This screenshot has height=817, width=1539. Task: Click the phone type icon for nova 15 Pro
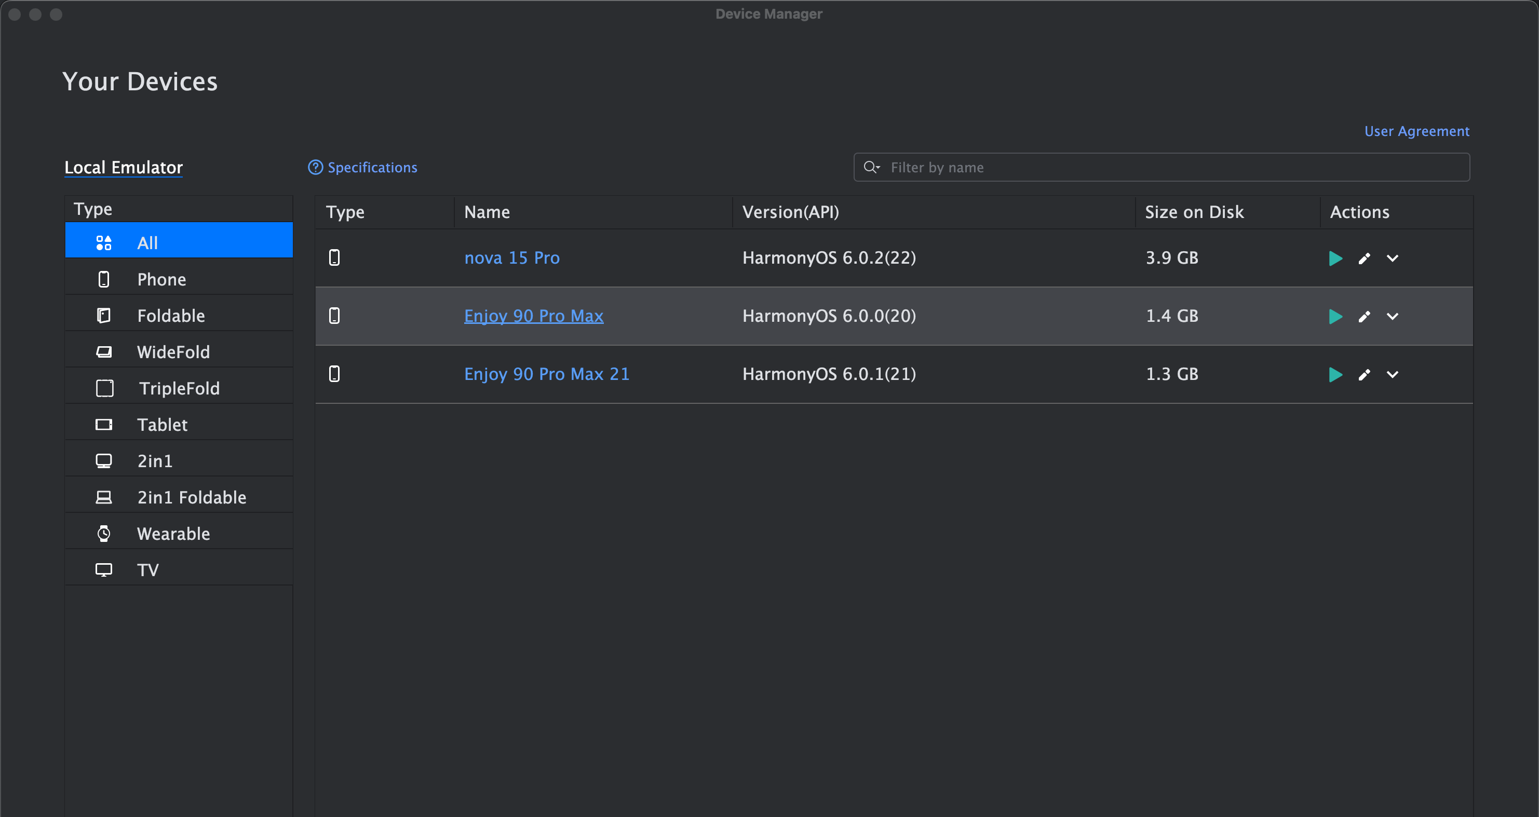[x=334, y=257]
